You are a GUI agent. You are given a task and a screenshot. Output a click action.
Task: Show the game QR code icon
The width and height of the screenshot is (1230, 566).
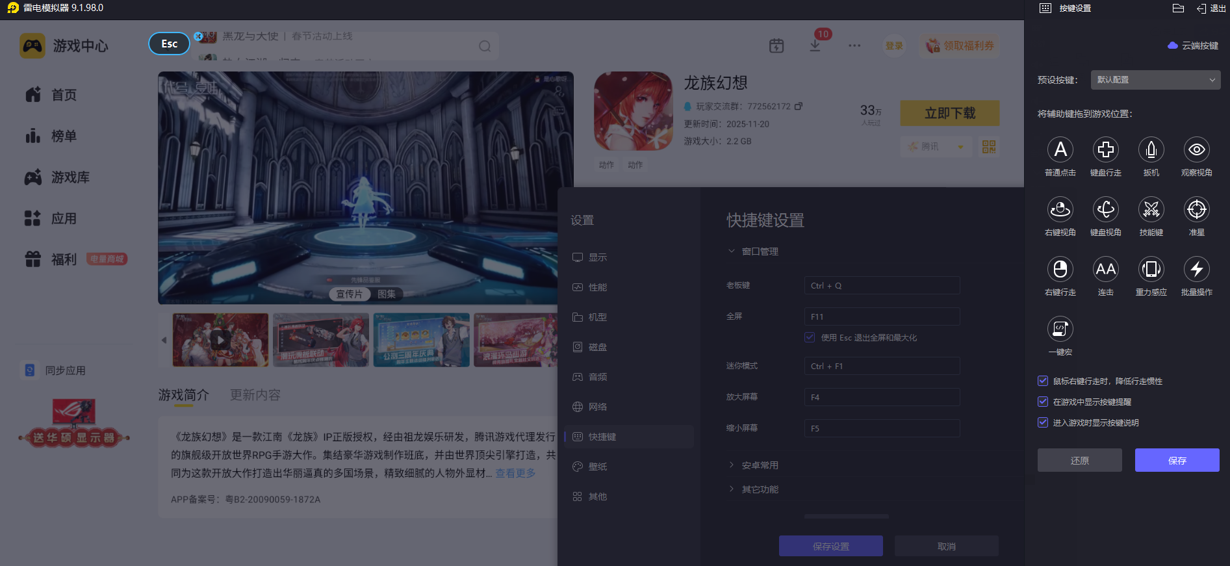[x=989, y=147]
